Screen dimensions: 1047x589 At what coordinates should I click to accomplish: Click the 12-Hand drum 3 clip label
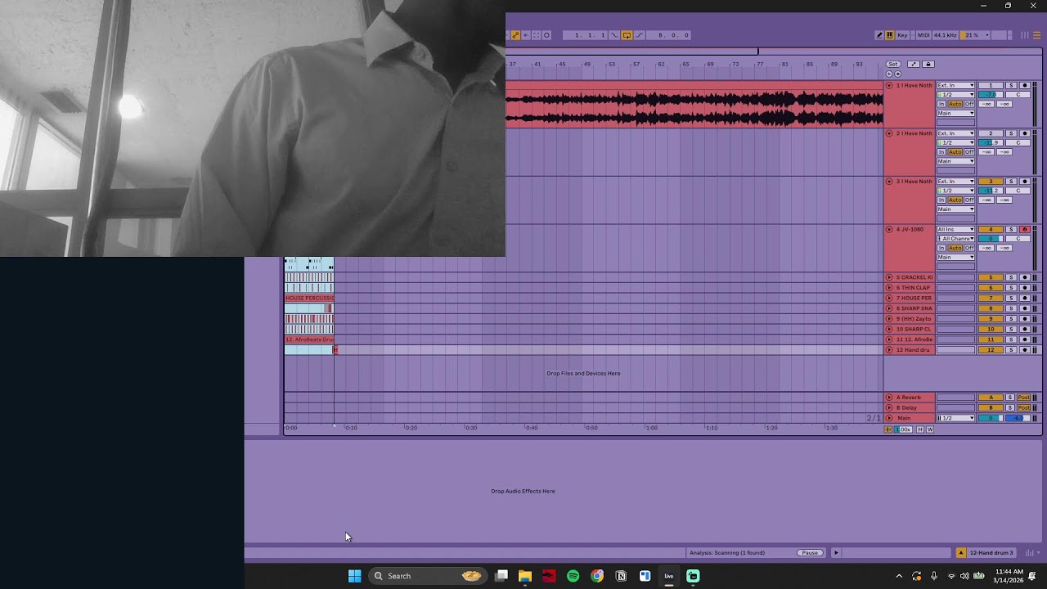[991, 553]
